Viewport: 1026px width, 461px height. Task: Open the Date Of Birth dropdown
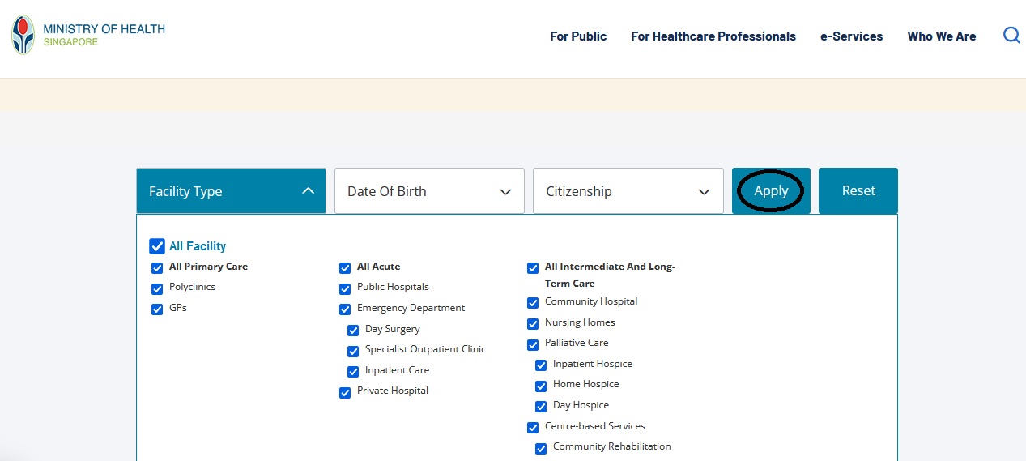(429, 191)
